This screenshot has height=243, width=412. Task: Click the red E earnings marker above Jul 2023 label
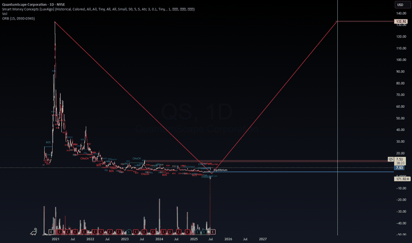pyautogui.click(x=144, y=232)
